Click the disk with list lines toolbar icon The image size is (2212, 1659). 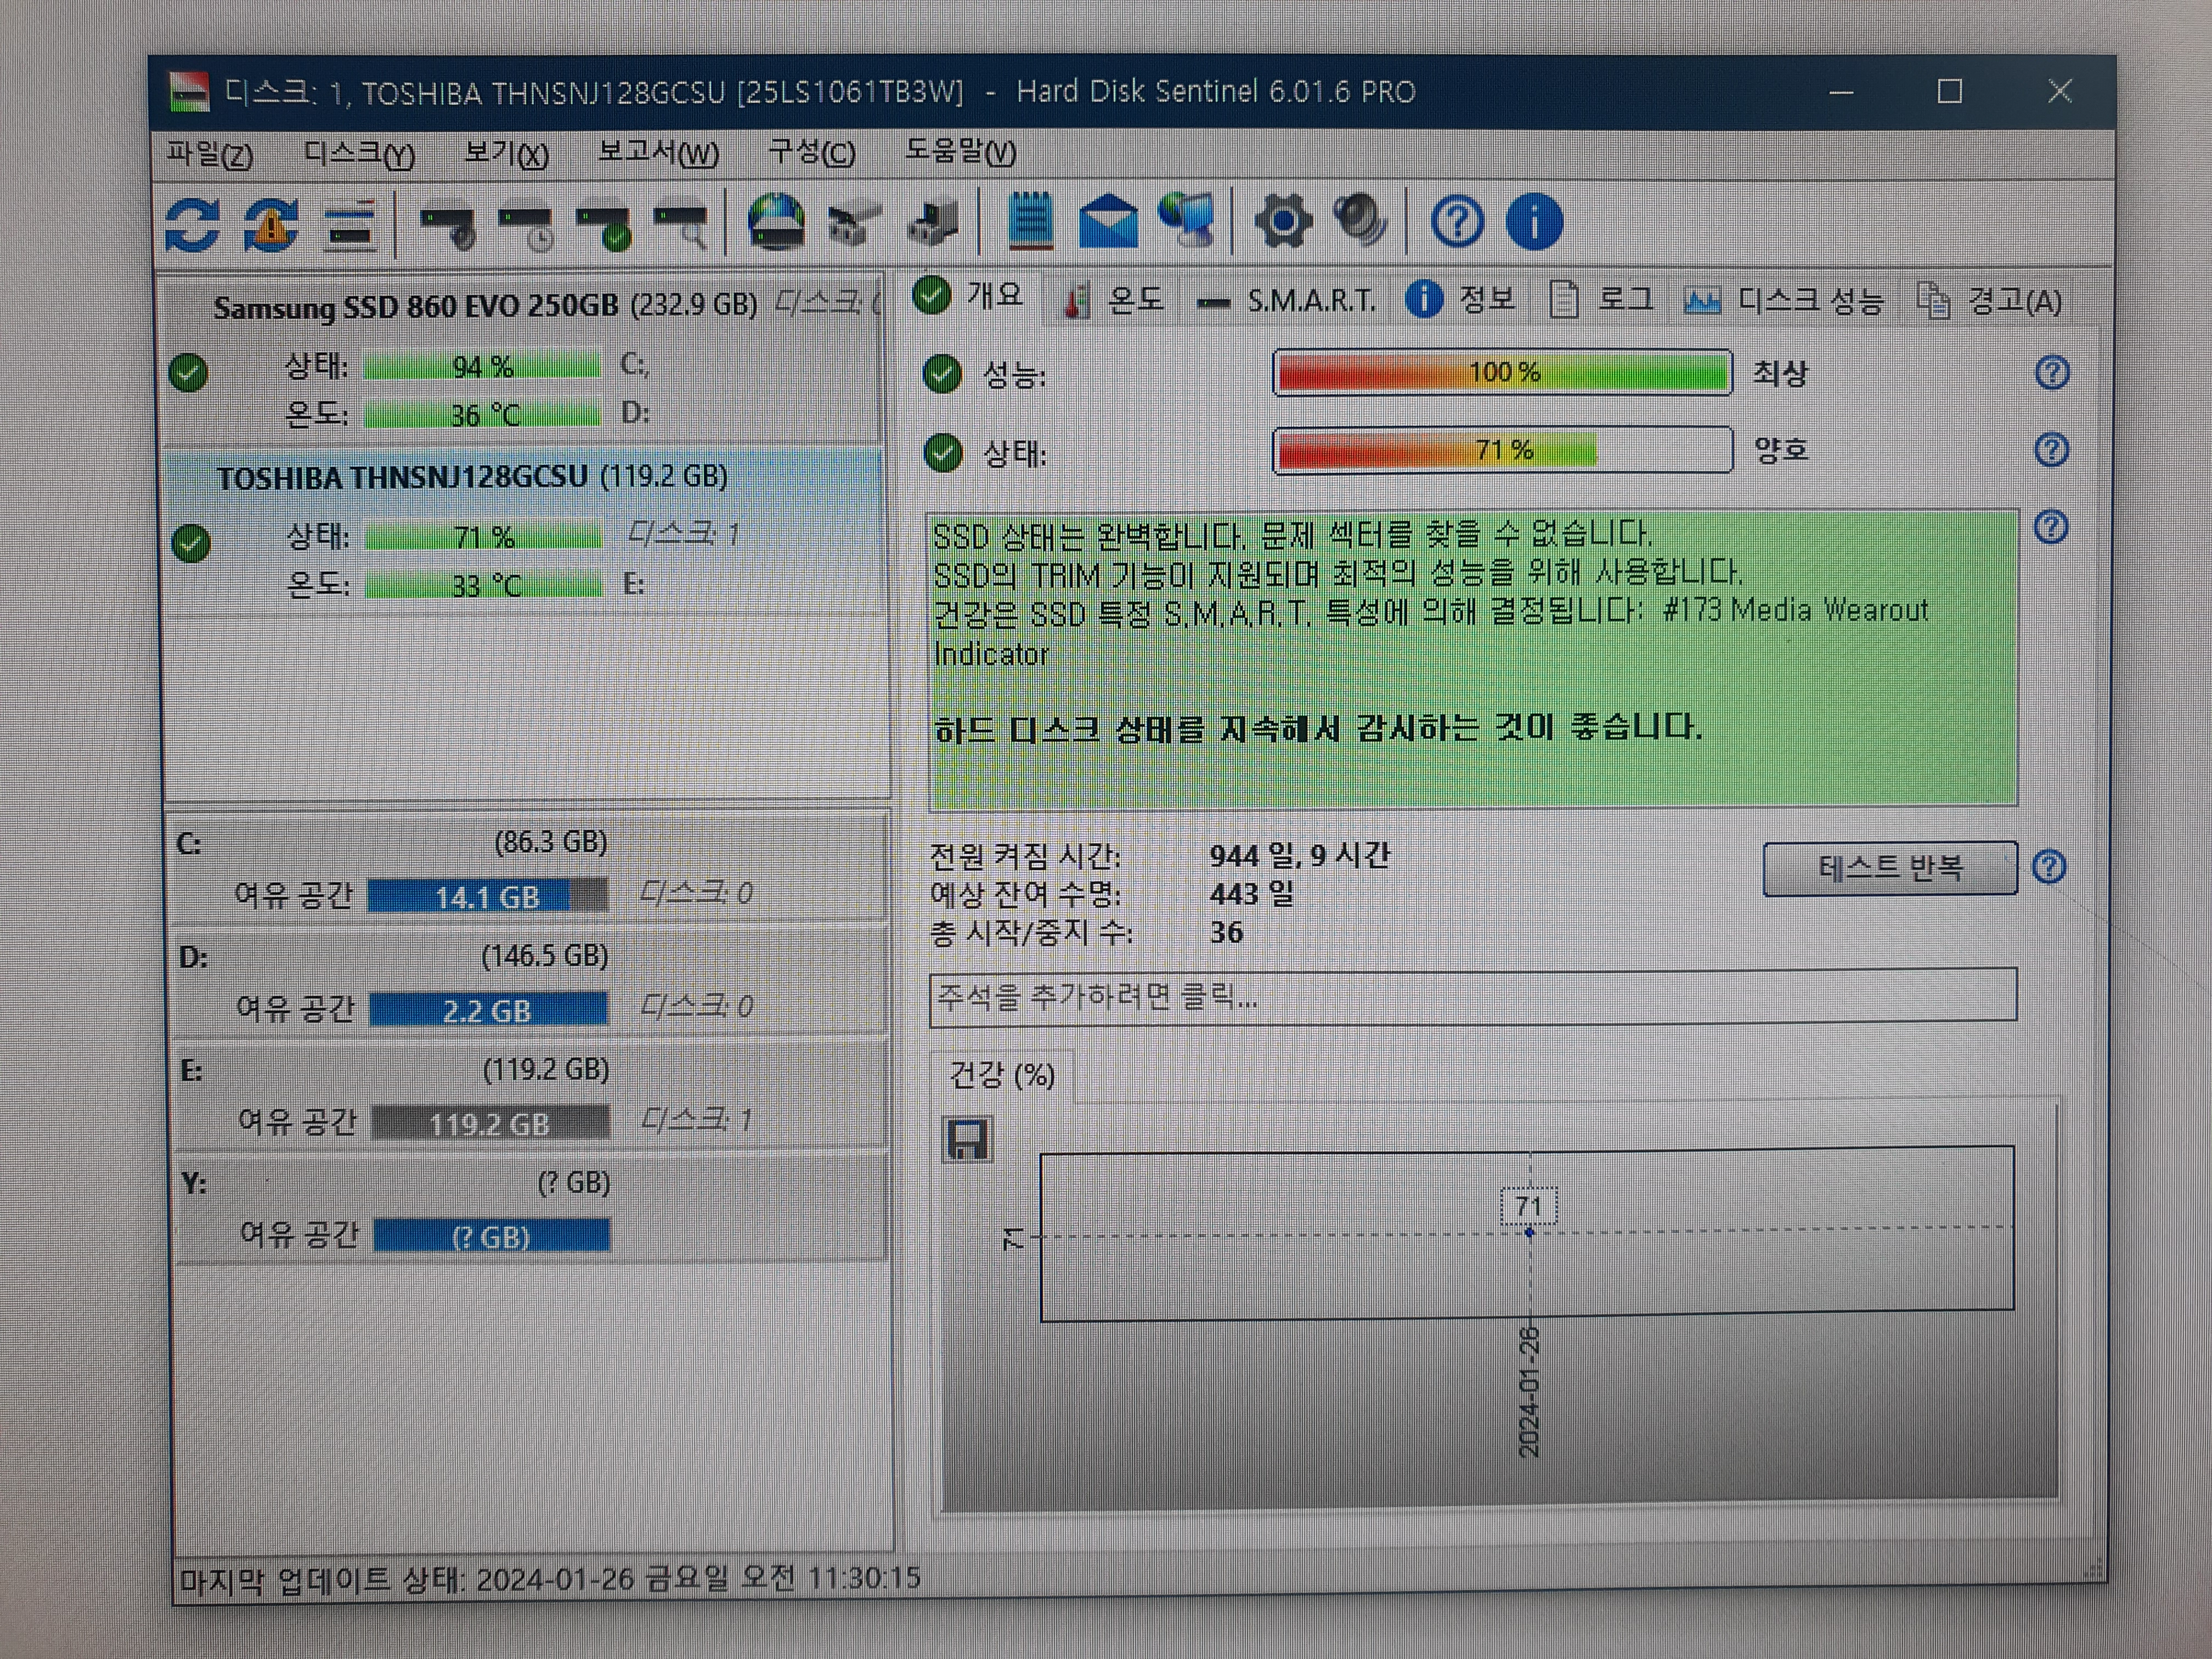(350, 225)
